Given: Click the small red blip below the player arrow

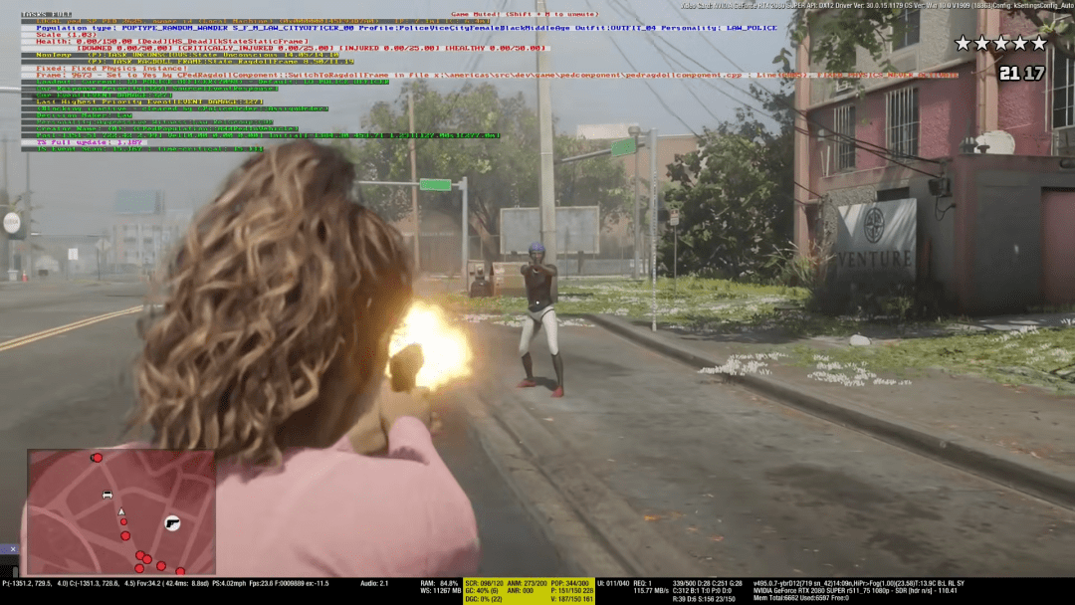Looking at the screenshot, I should (x=124, y=522).
